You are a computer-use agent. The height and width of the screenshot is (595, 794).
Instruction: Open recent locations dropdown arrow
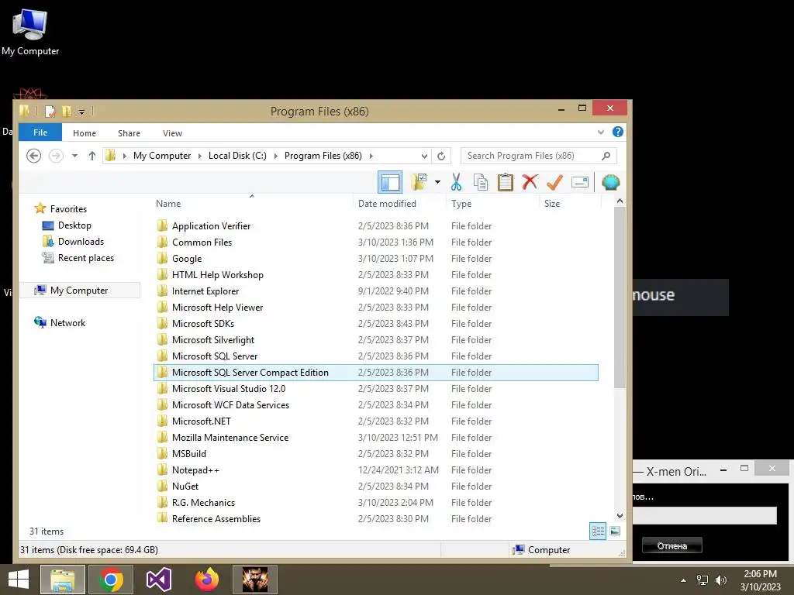(x=74, y=156)
